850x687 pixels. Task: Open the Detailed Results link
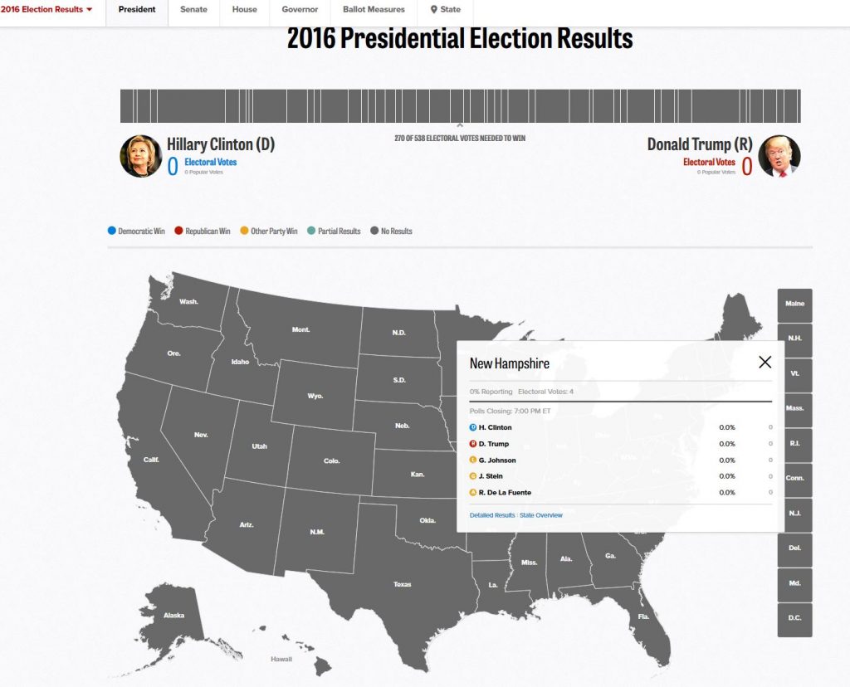[x=492, y=515]
